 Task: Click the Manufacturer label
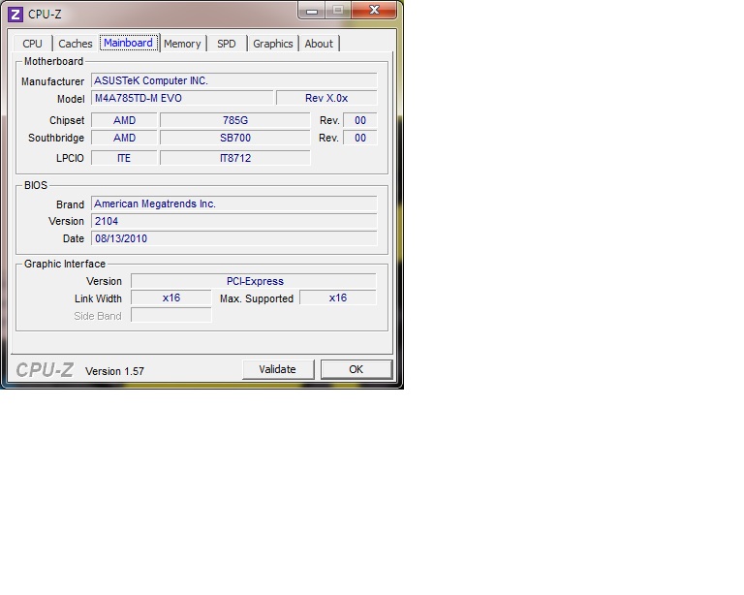click(x=52, y=81)
